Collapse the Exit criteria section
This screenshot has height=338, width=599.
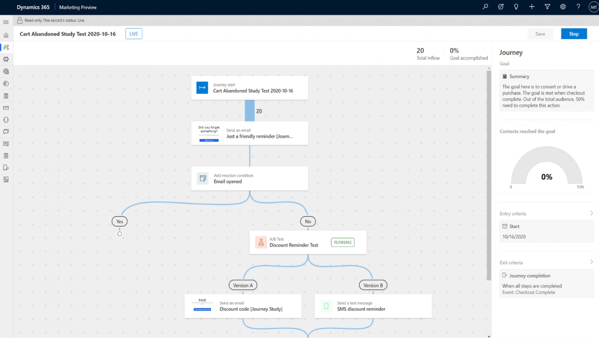click(x=591, y=262)
